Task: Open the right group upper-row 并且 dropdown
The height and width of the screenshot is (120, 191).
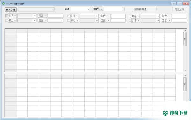Action: pos(136,16)
